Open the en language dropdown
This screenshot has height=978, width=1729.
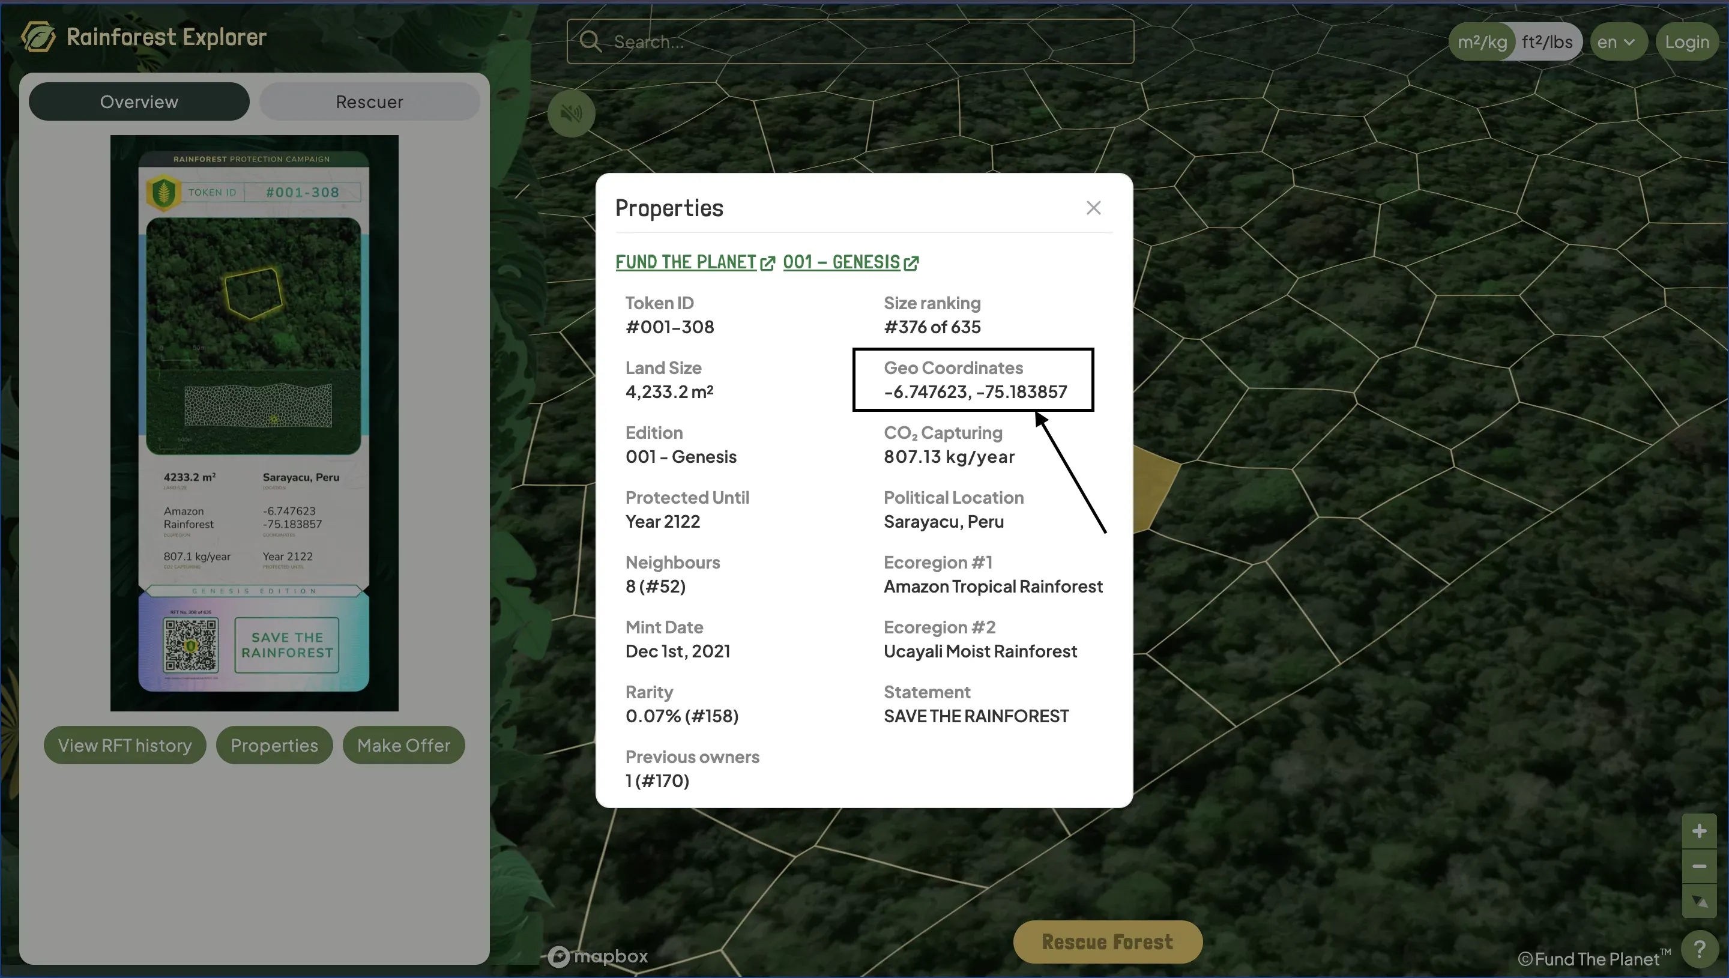[1616, 41]
